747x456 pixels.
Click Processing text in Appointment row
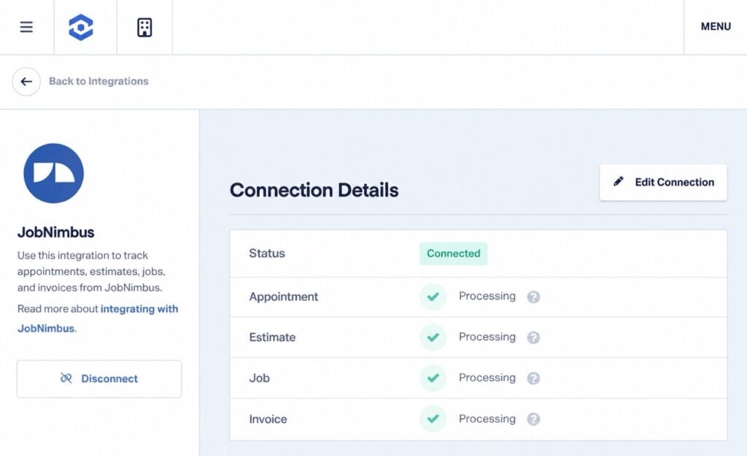pyautogui.click(x=487, y=296)
